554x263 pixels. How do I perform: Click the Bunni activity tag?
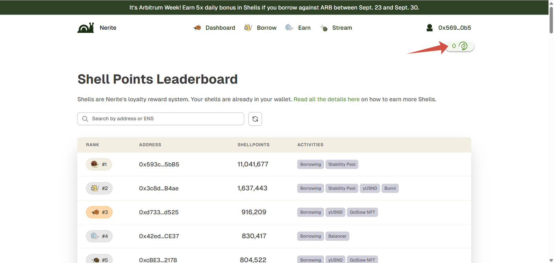[x=390, y=188]
